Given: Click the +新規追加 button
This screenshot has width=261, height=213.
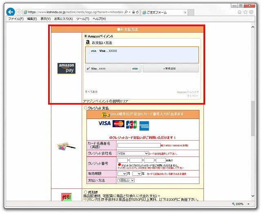Looking at the screenshot, I should pyautogui.click(x=171, y=68).
